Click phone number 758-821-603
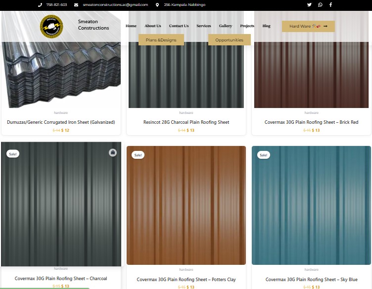 [56, 5]
